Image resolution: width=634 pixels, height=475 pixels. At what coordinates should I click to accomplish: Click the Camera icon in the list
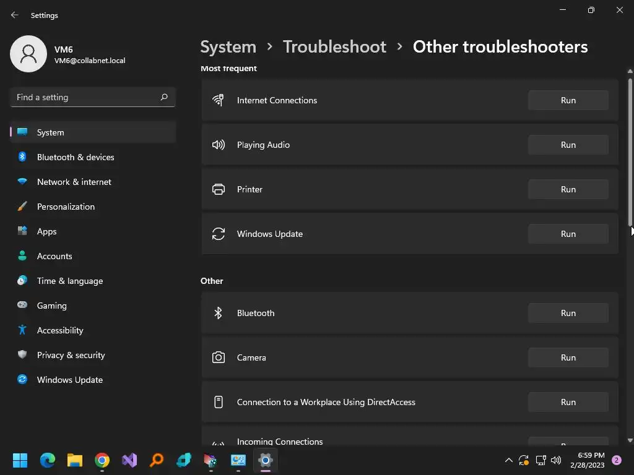[219, 357]
